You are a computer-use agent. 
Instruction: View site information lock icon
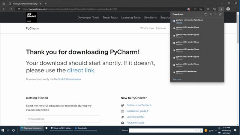[19, 9]
